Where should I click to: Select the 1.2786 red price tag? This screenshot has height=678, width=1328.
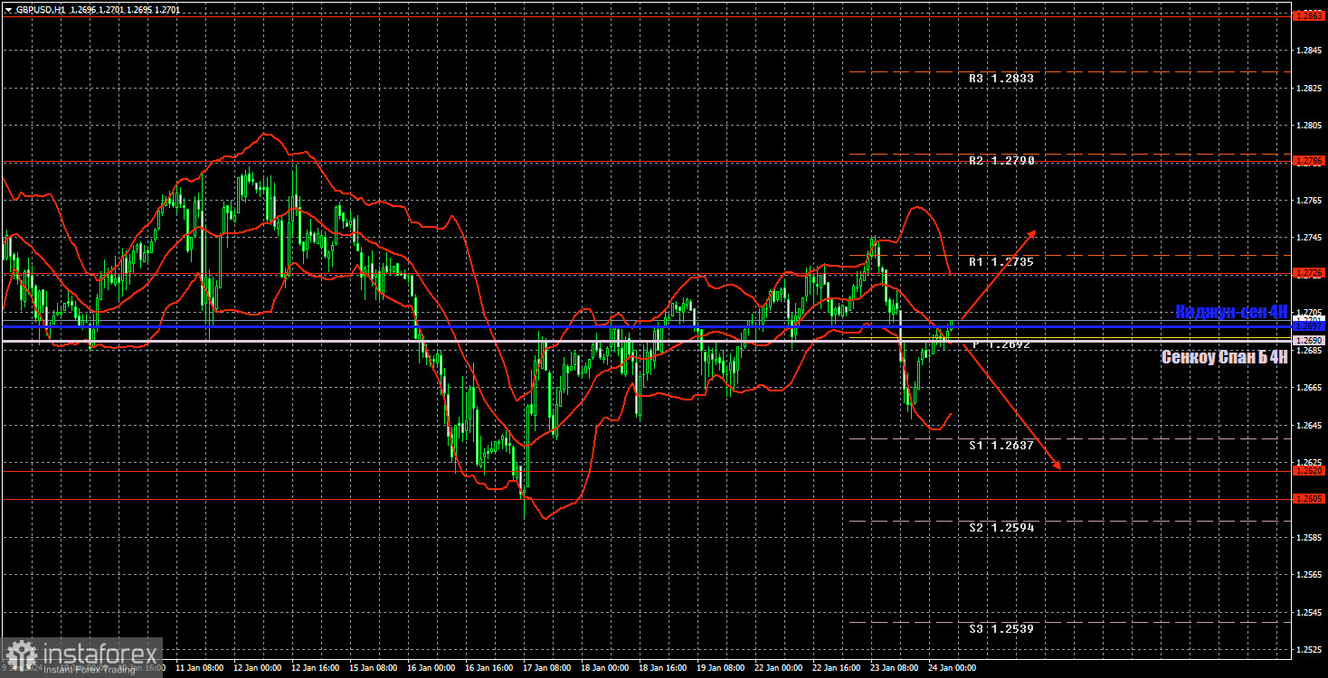pyautogui.click(x=1309, y=161)
